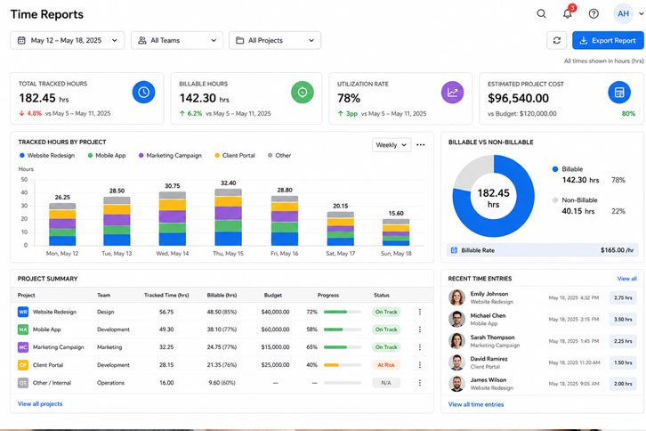Click the OT Other / Internal project icon
Viewport: 646px width, 431px height.
tap(23, 383)
